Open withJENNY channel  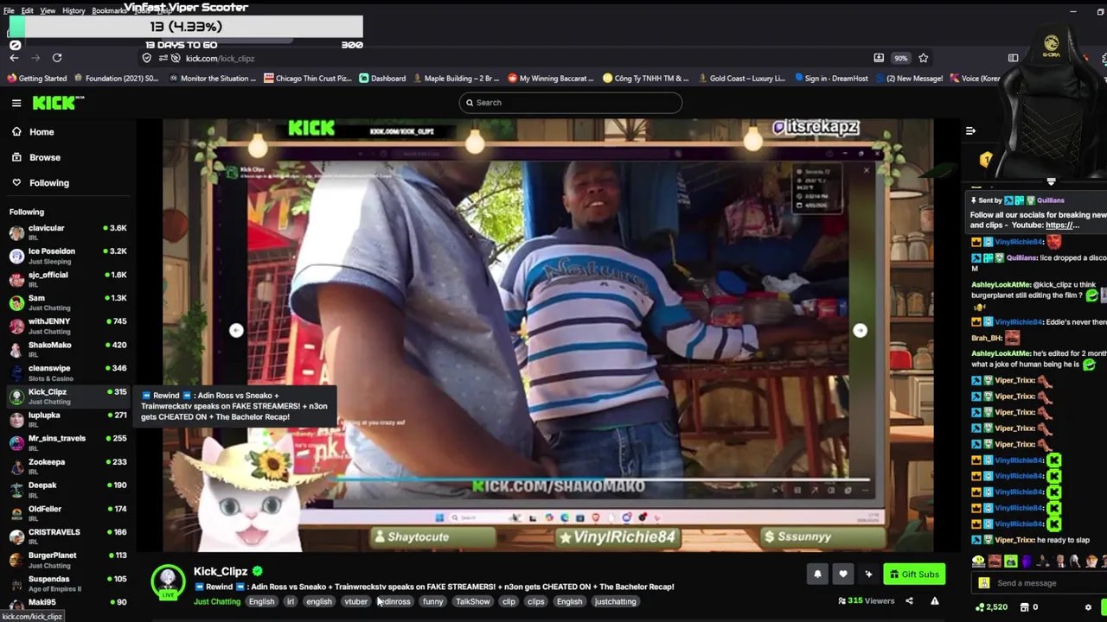(x=67, y=325)
